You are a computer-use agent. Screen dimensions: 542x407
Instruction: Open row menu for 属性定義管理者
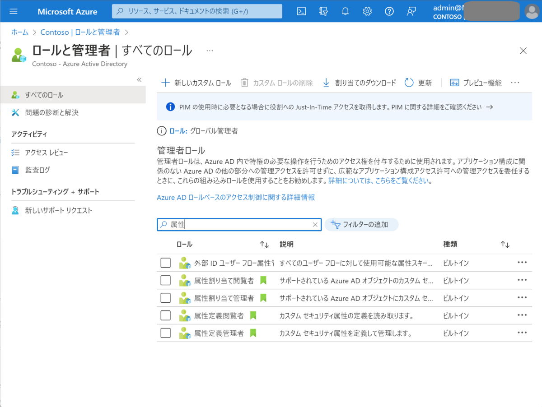click(x=522, y=333)
